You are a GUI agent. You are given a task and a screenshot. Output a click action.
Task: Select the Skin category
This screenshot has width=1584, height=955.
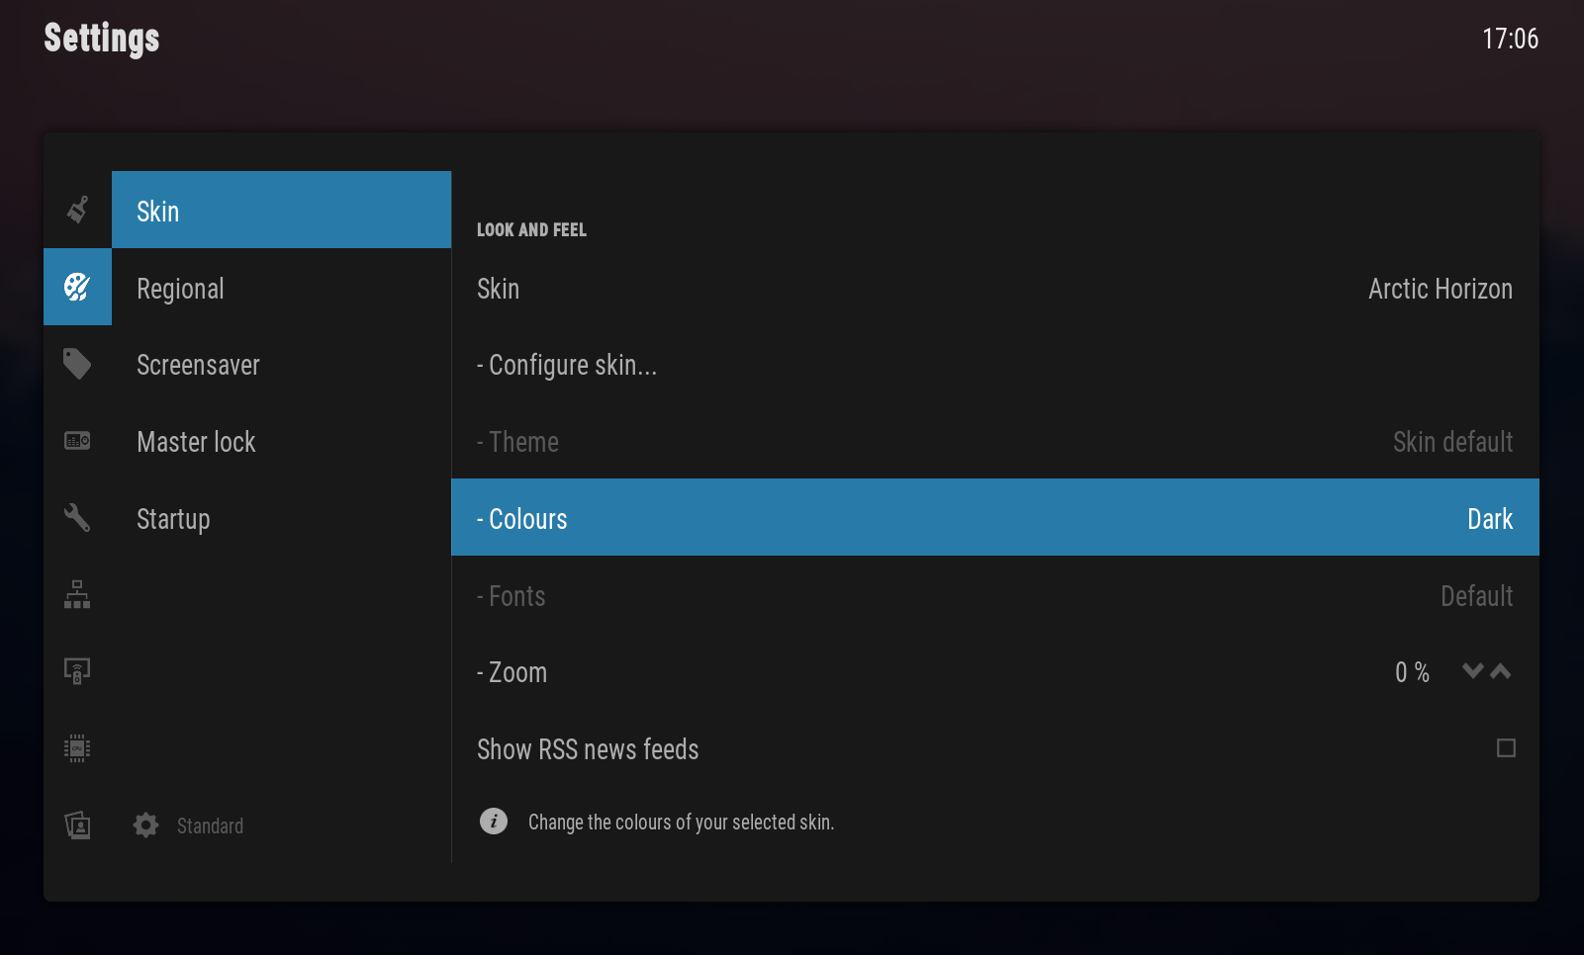282,210
